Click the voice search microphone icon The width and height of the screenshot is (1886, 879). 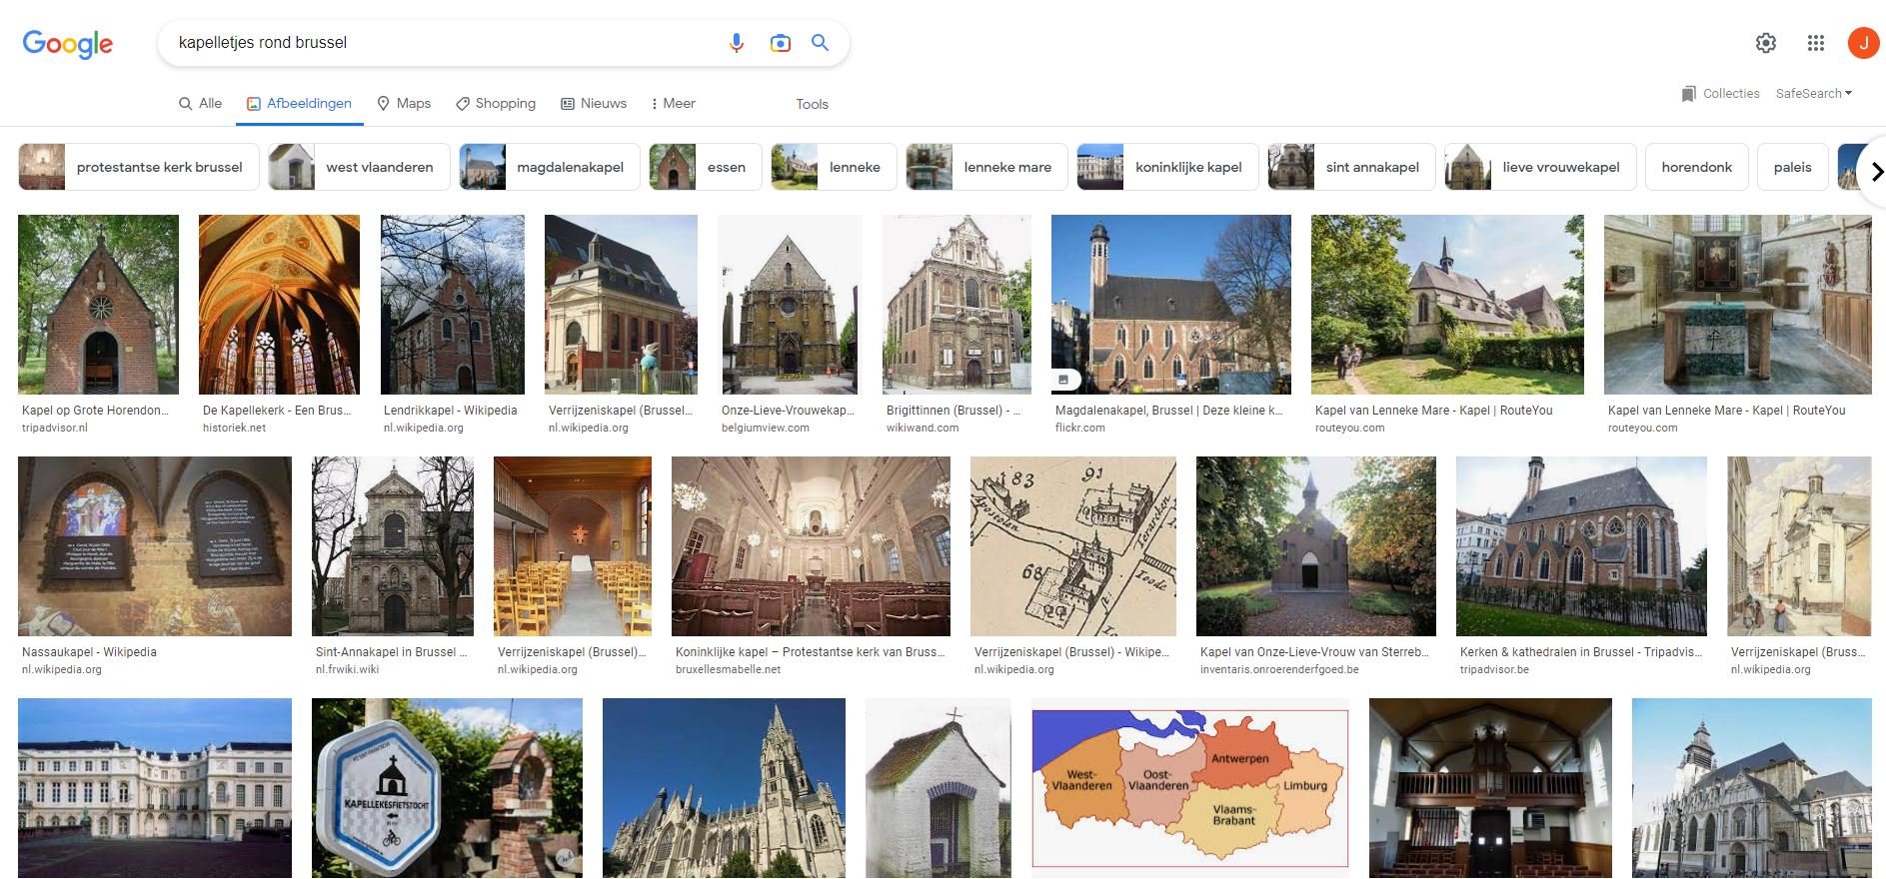coord(737,43)
